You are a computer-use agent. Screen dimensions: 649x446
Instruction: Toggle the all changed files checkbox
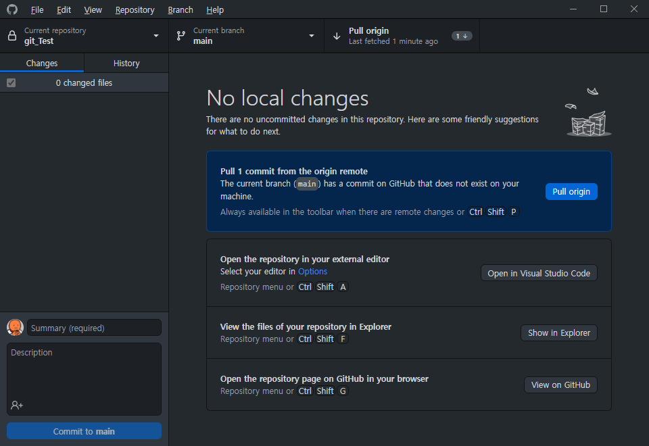click(x=11, y=82)
